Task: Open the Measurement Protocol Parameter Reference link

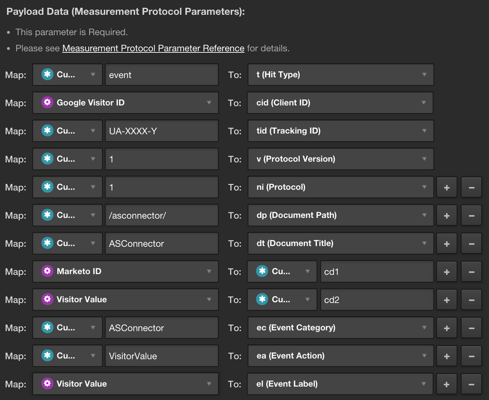Action: (153, 48)
